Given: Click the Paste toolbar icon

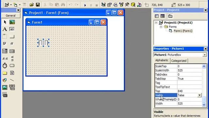Looking at the screenshot, I should [x=57, y=5].
